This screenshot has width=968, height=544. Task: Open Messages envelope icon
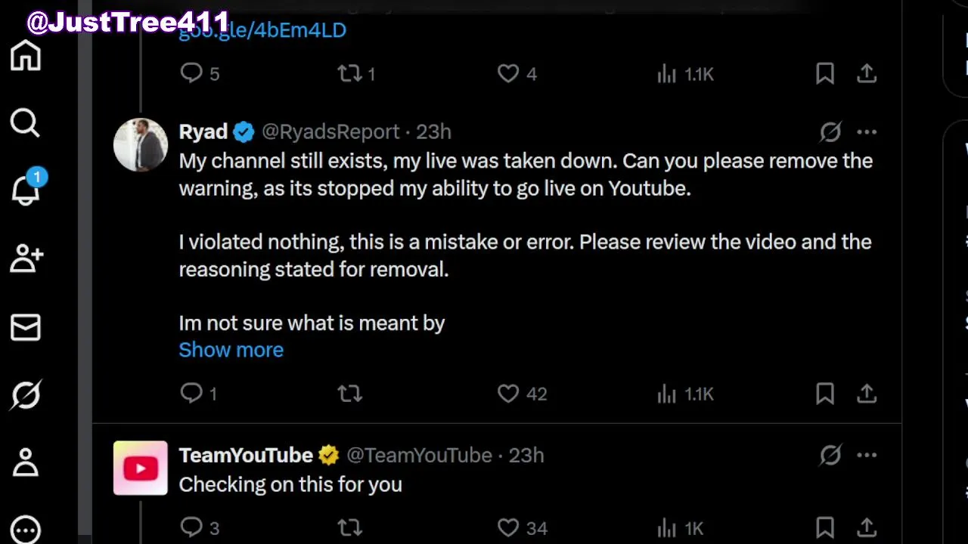[26, 327]
